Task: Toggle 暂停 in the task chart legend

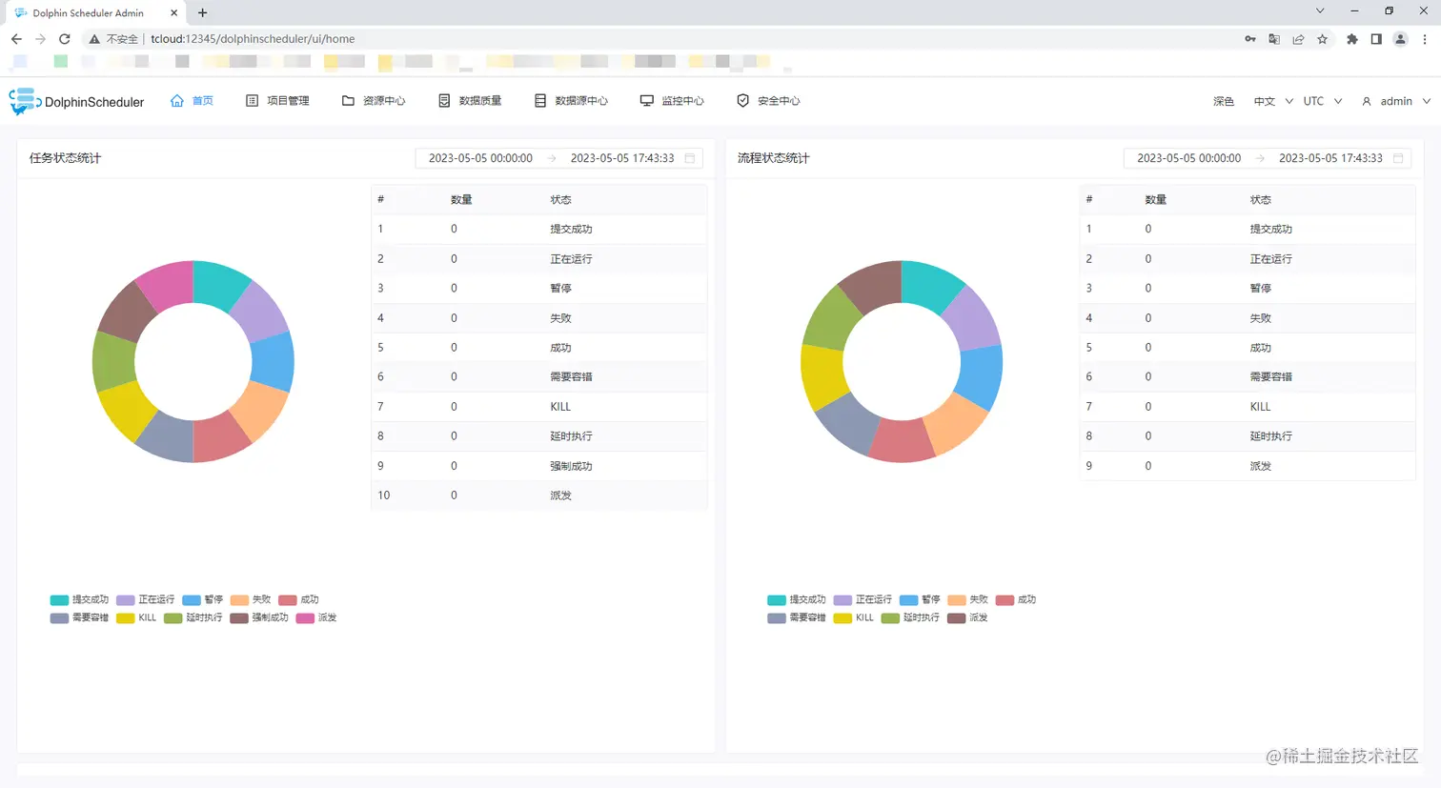Action: 203,599
